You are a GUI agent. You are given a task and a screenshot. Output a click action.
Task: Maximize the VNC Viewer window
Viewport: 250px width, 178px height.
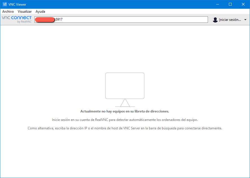coord(230,4)
